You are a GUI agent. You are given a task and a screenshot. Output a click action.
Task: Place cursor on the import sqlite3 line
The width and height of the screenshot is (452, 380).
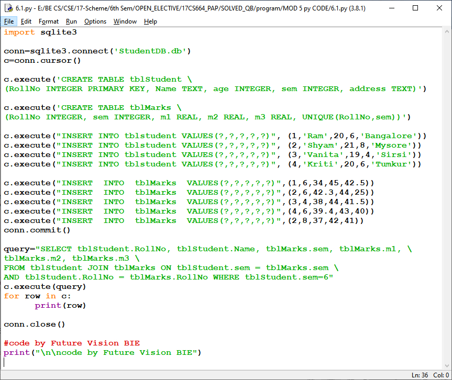(x=40, y=32)
